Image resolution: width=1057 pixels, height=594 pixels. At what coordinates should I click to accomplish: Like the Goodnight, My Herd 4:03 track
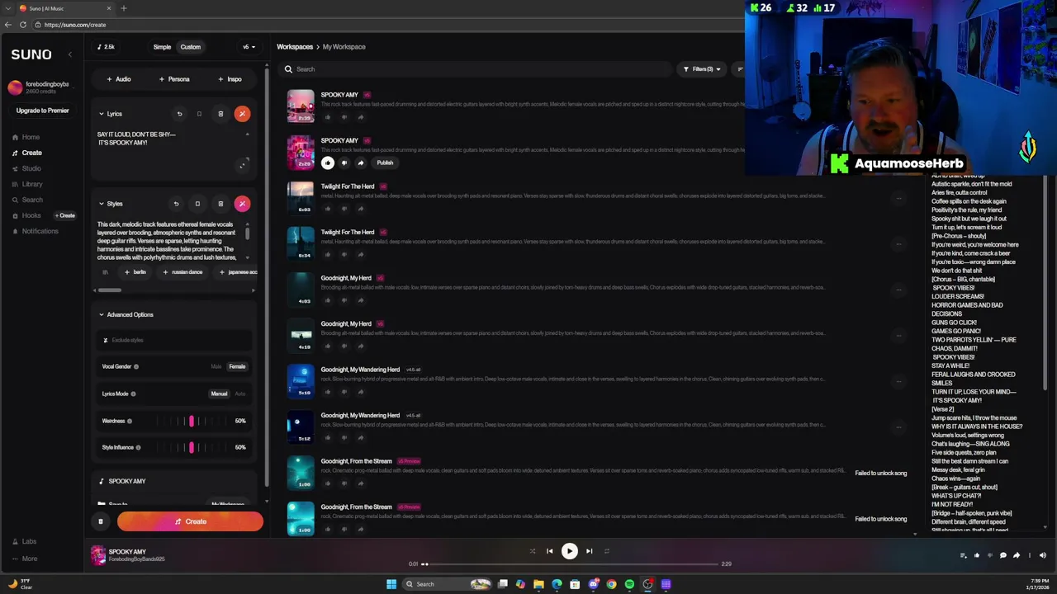(328, 300)
